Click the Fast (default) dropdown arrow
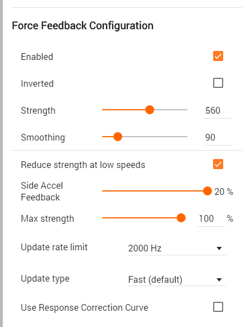249x327 pixels. click(219, 279)
